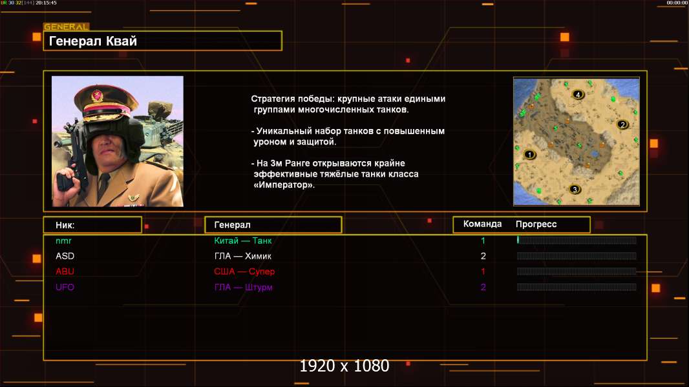689x387 pixels.
Task: Click the На 3м Ранге bullet text
Action: click(x=335, y=174)
